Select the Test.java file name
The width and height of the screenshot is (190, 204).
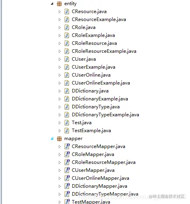pos(82,123)
